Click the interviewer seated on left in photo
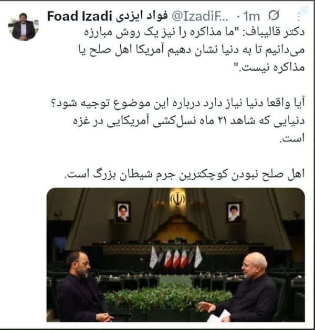The height and width of the screenshot is (330, 315). click(x=83, y=286)
